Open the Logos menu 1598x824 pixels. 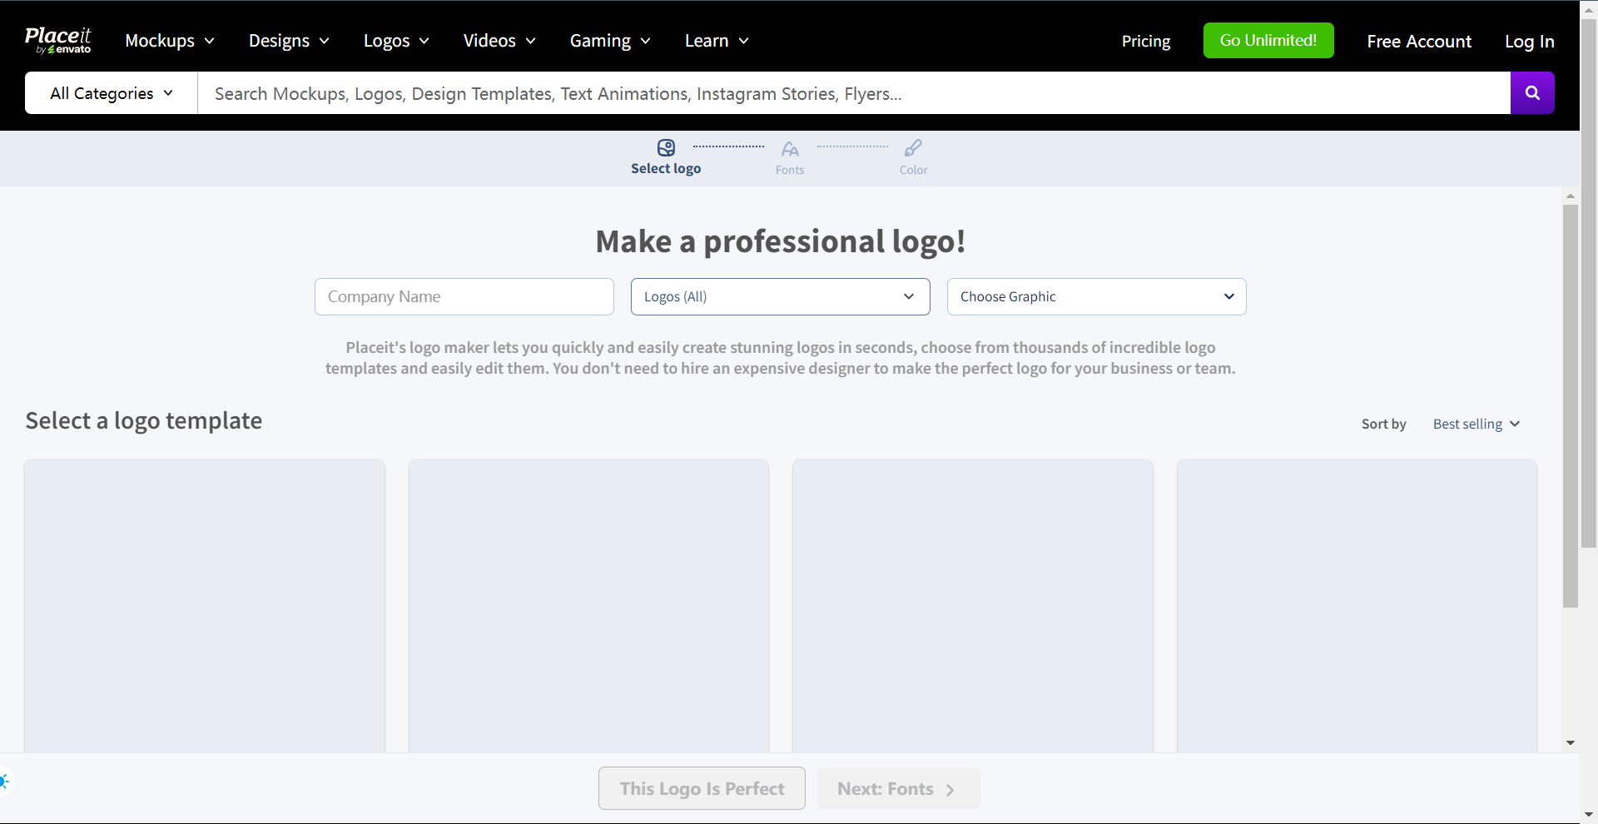coord(396,41)
